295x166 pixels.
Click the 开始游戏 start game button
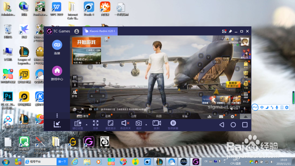pos(86,42)
